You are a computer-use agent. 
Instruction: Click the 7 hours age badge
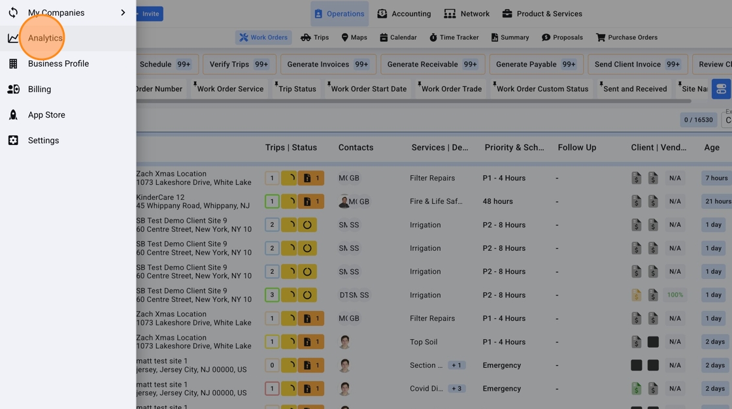tap(716, 178)
